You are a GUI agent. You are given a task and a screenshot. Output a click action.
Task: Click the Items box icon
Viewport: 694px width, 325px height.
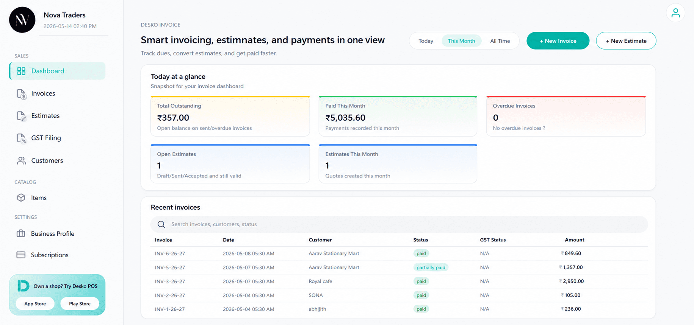(x=21, y=197)
